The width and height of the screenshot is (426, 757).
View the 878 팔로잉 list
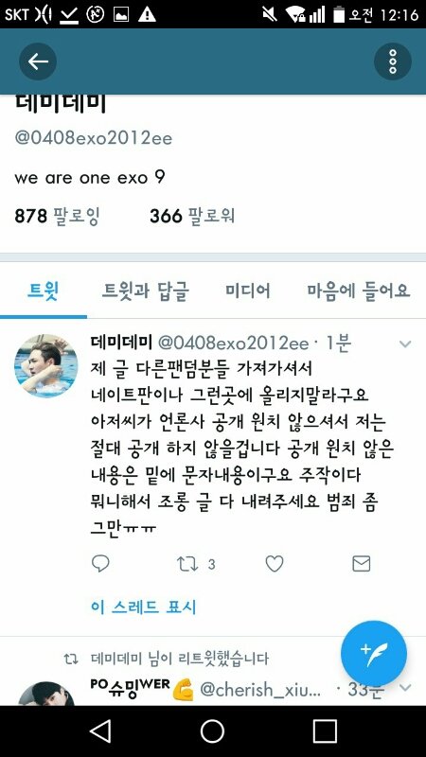click(x=57, y=216)
